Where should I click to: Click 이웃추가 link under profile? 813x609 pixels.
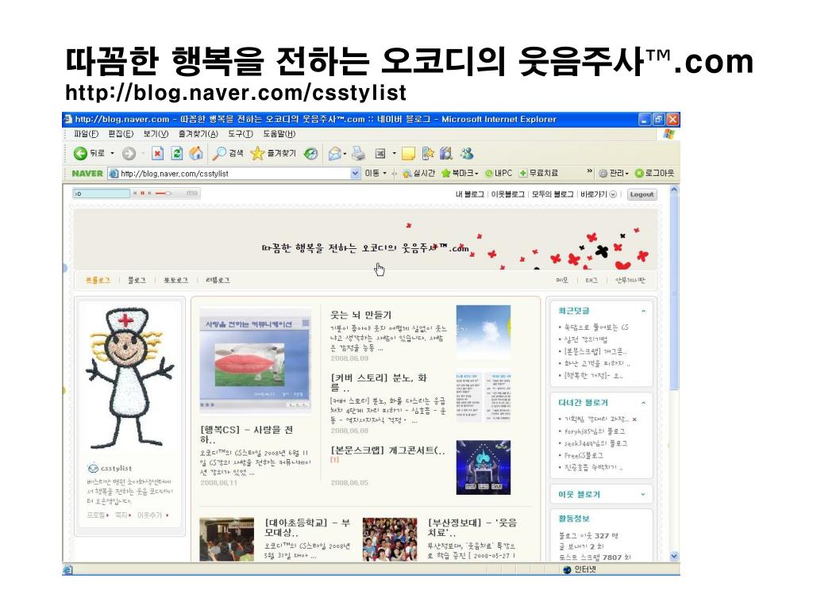coord(149,515)
